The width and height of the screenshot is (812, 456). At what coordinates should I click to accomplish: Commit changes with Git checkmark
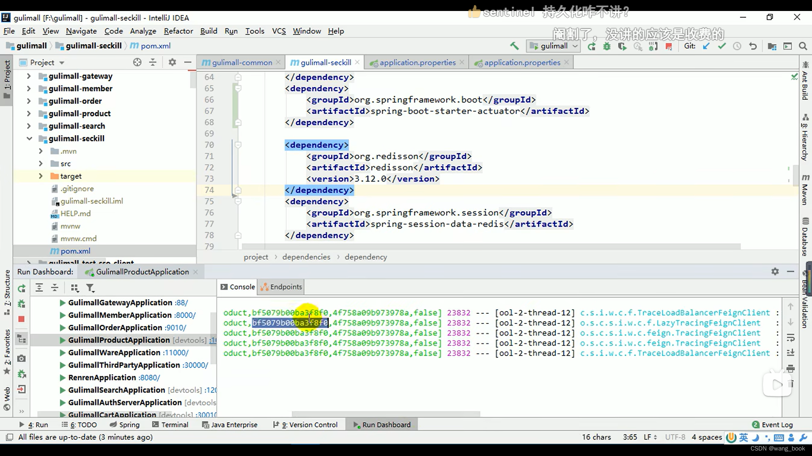point(722,46)
